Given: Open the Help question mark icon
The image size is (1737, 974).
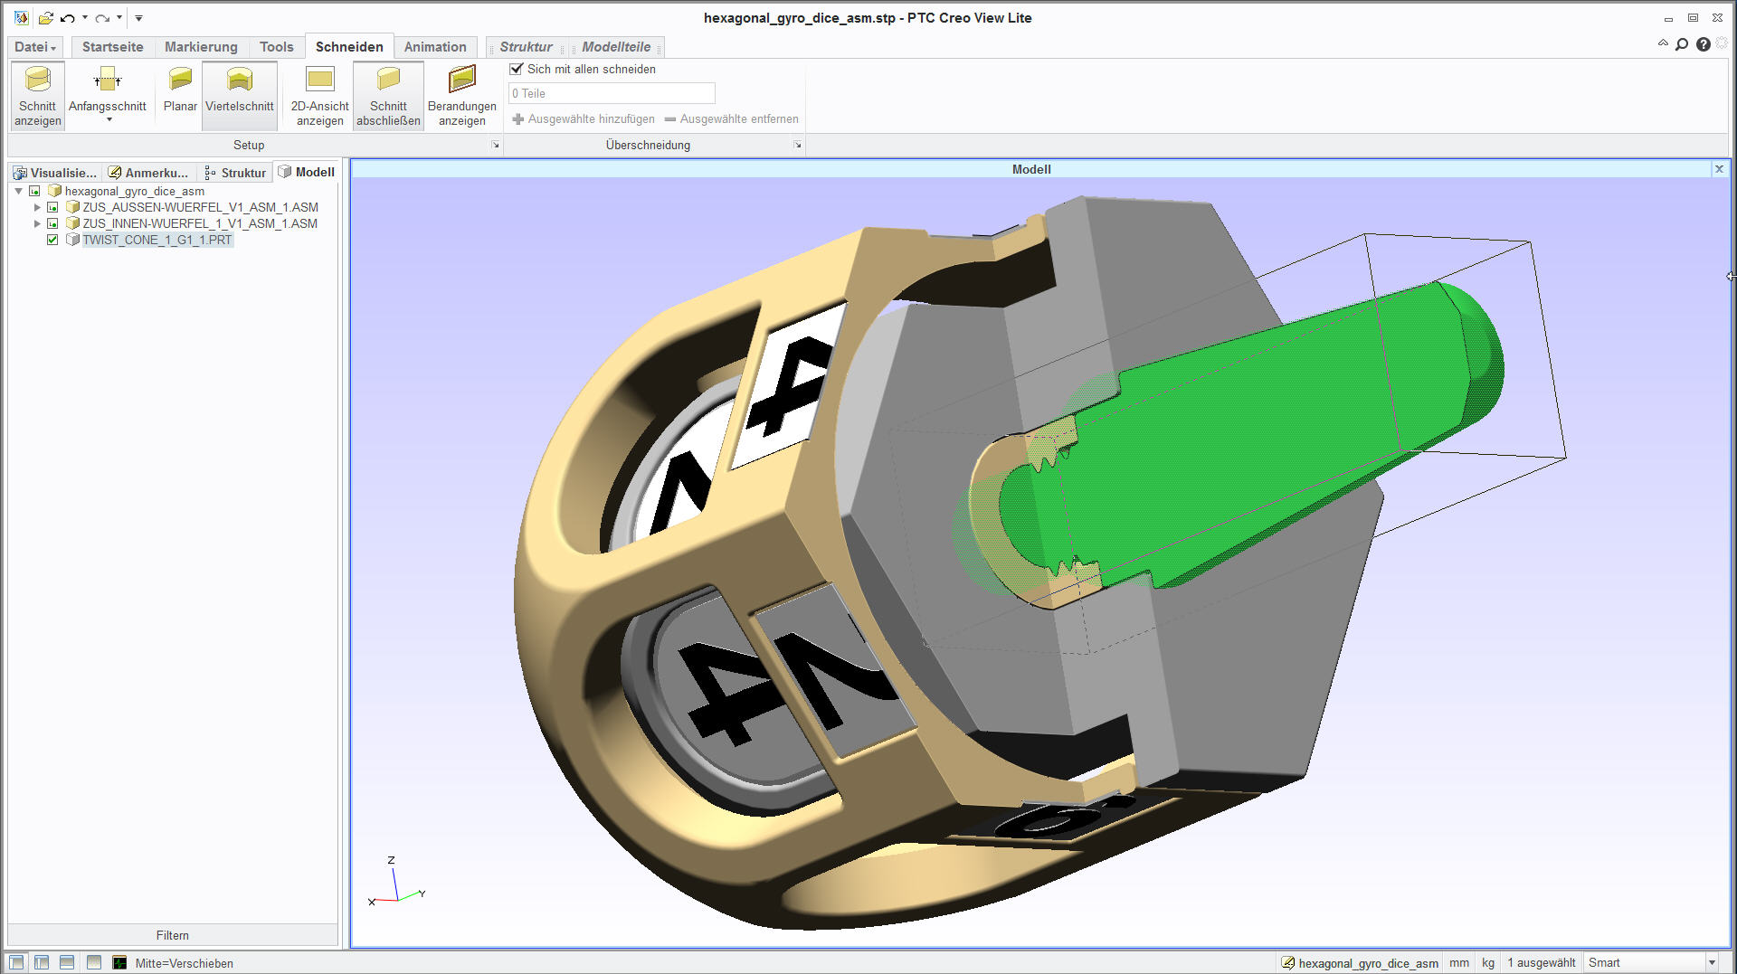Looking at the screenshot, I should [1704, 44].
